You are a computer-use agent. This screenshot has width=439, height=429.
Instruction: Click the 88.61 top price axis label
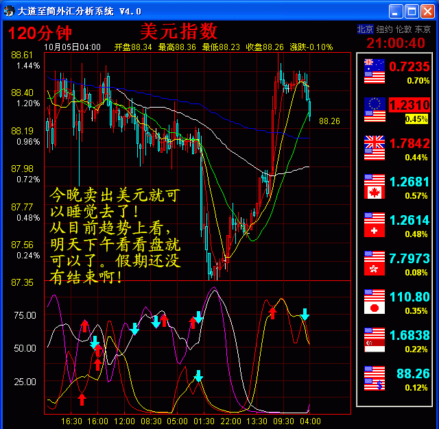[22, 55]
